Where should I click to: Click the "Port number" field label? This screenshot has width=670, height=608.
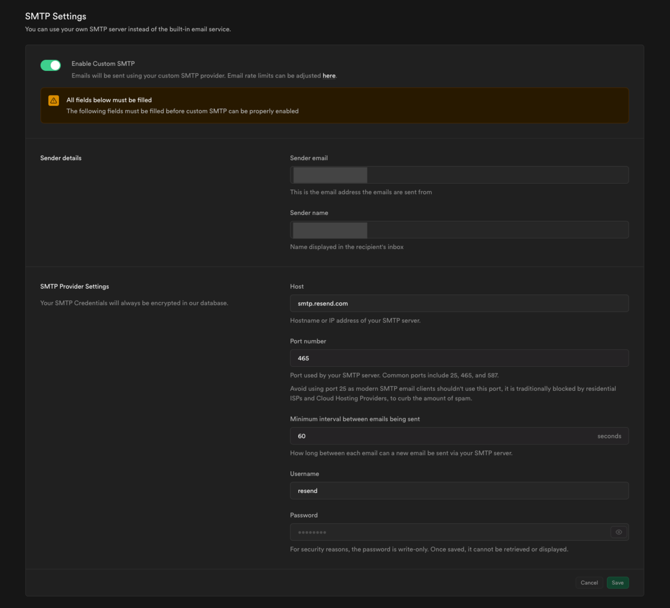point(308,341)
